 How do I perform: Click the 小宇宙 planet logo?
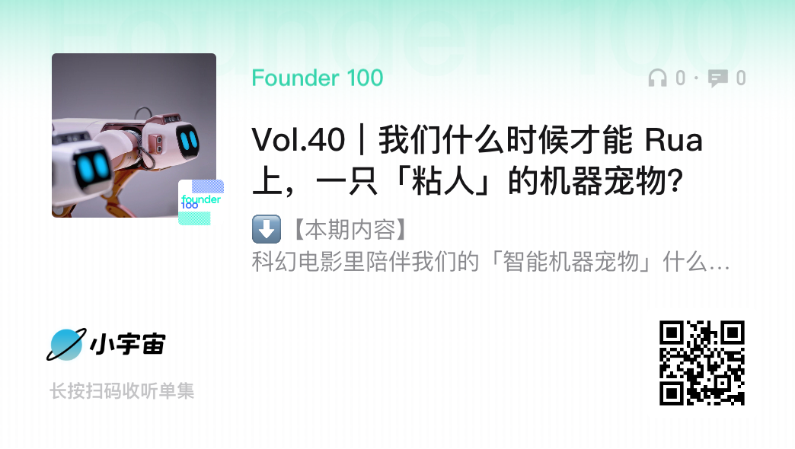(66, 345)
